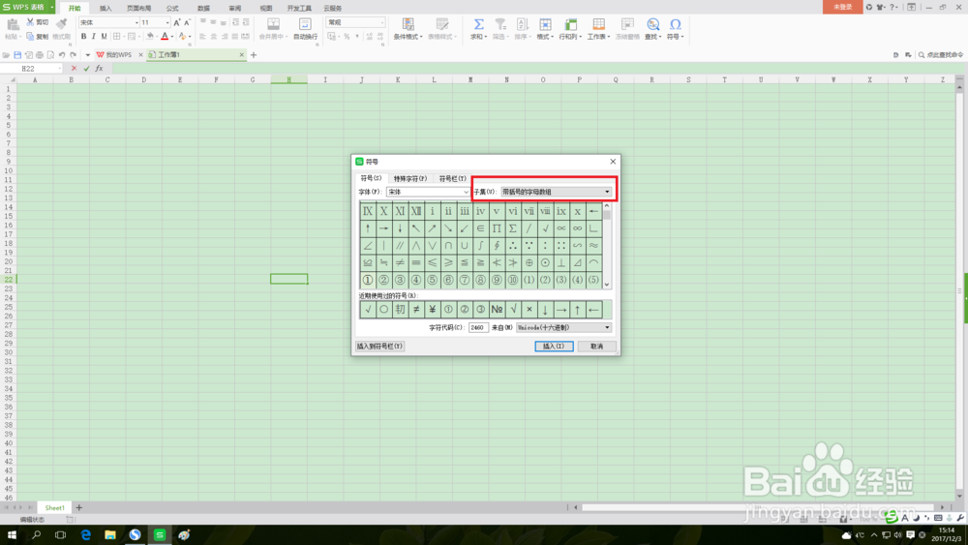Viewport: 968px width, 545px height.
Task: Click the 取消 cancel button in dialog
Action: click(596, 347)
